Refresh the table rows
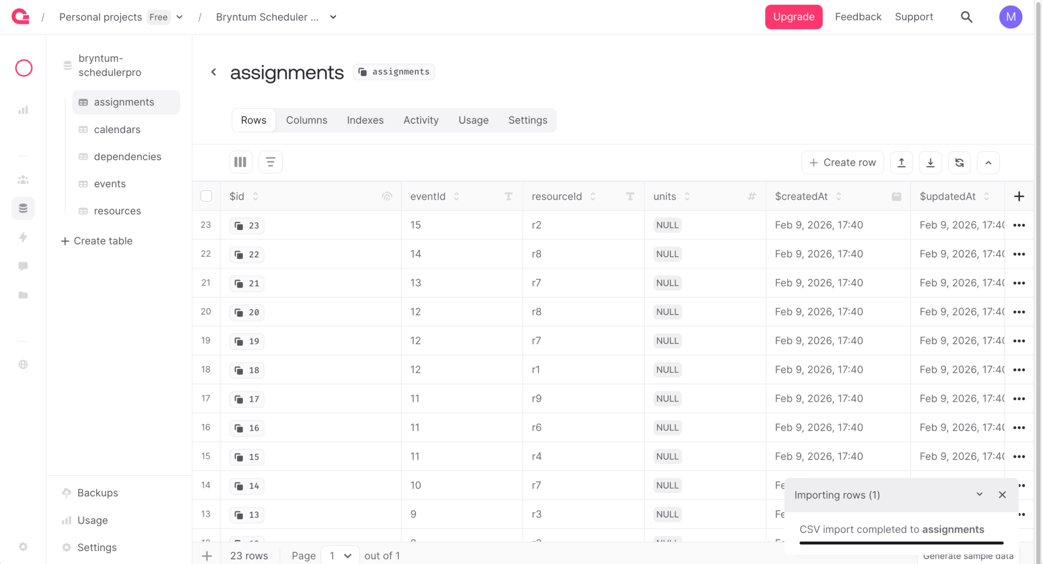 [x=959, y=163]
